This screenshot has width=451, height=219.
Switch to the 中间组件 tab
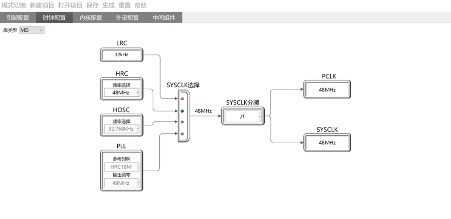click(164, 17)
